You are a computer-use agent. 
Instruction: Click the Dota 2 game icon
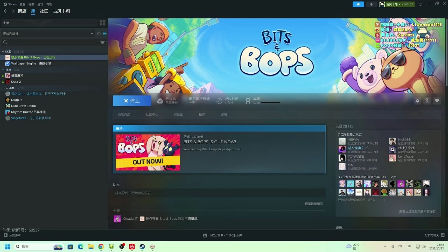(8, 82)
